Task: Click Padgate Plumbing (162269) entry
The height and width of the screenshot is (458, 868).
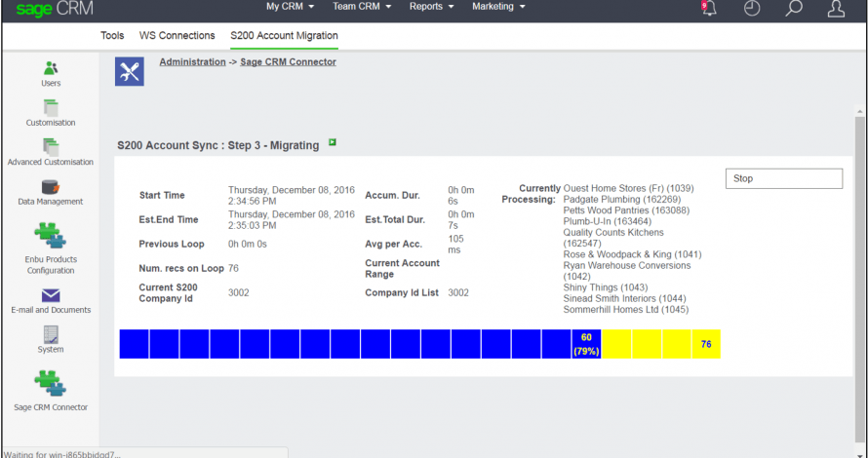Action: pyautogui.click(x=621, y=199)
